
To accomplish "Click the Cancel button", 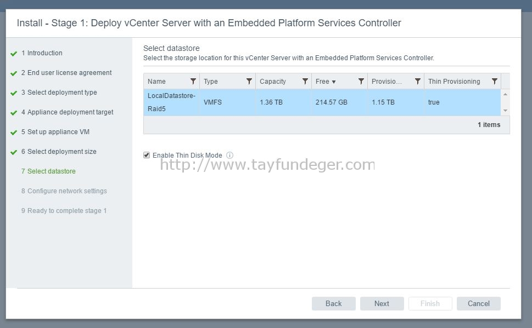I will pos(478,303).
